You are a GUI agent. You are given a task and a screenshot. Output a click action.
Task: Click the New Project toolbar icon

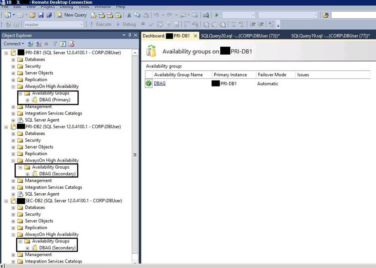[8, 15]
